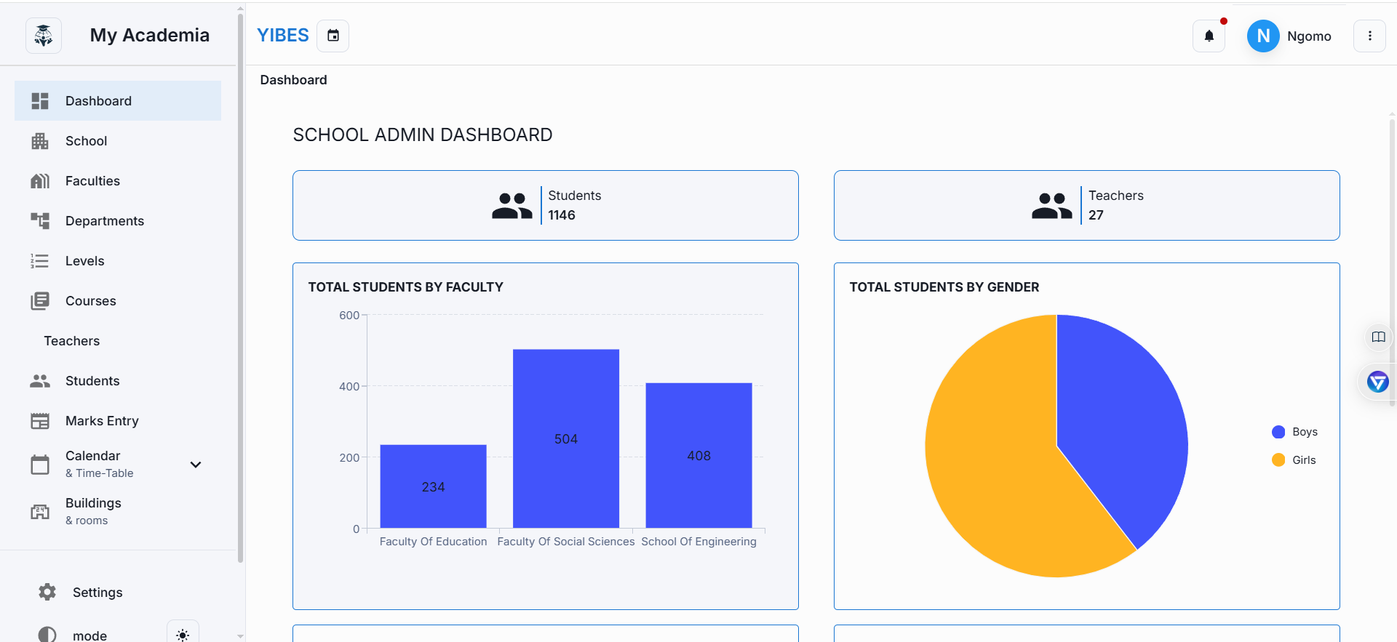
Task: Open Buildings & rooms section
Action: pos(93,511)
